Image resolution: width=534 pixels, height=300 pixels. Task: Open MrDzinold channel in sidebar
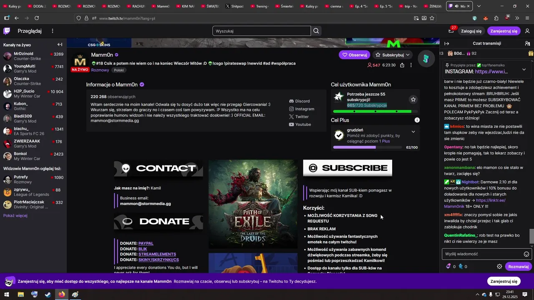coord(33,56)
